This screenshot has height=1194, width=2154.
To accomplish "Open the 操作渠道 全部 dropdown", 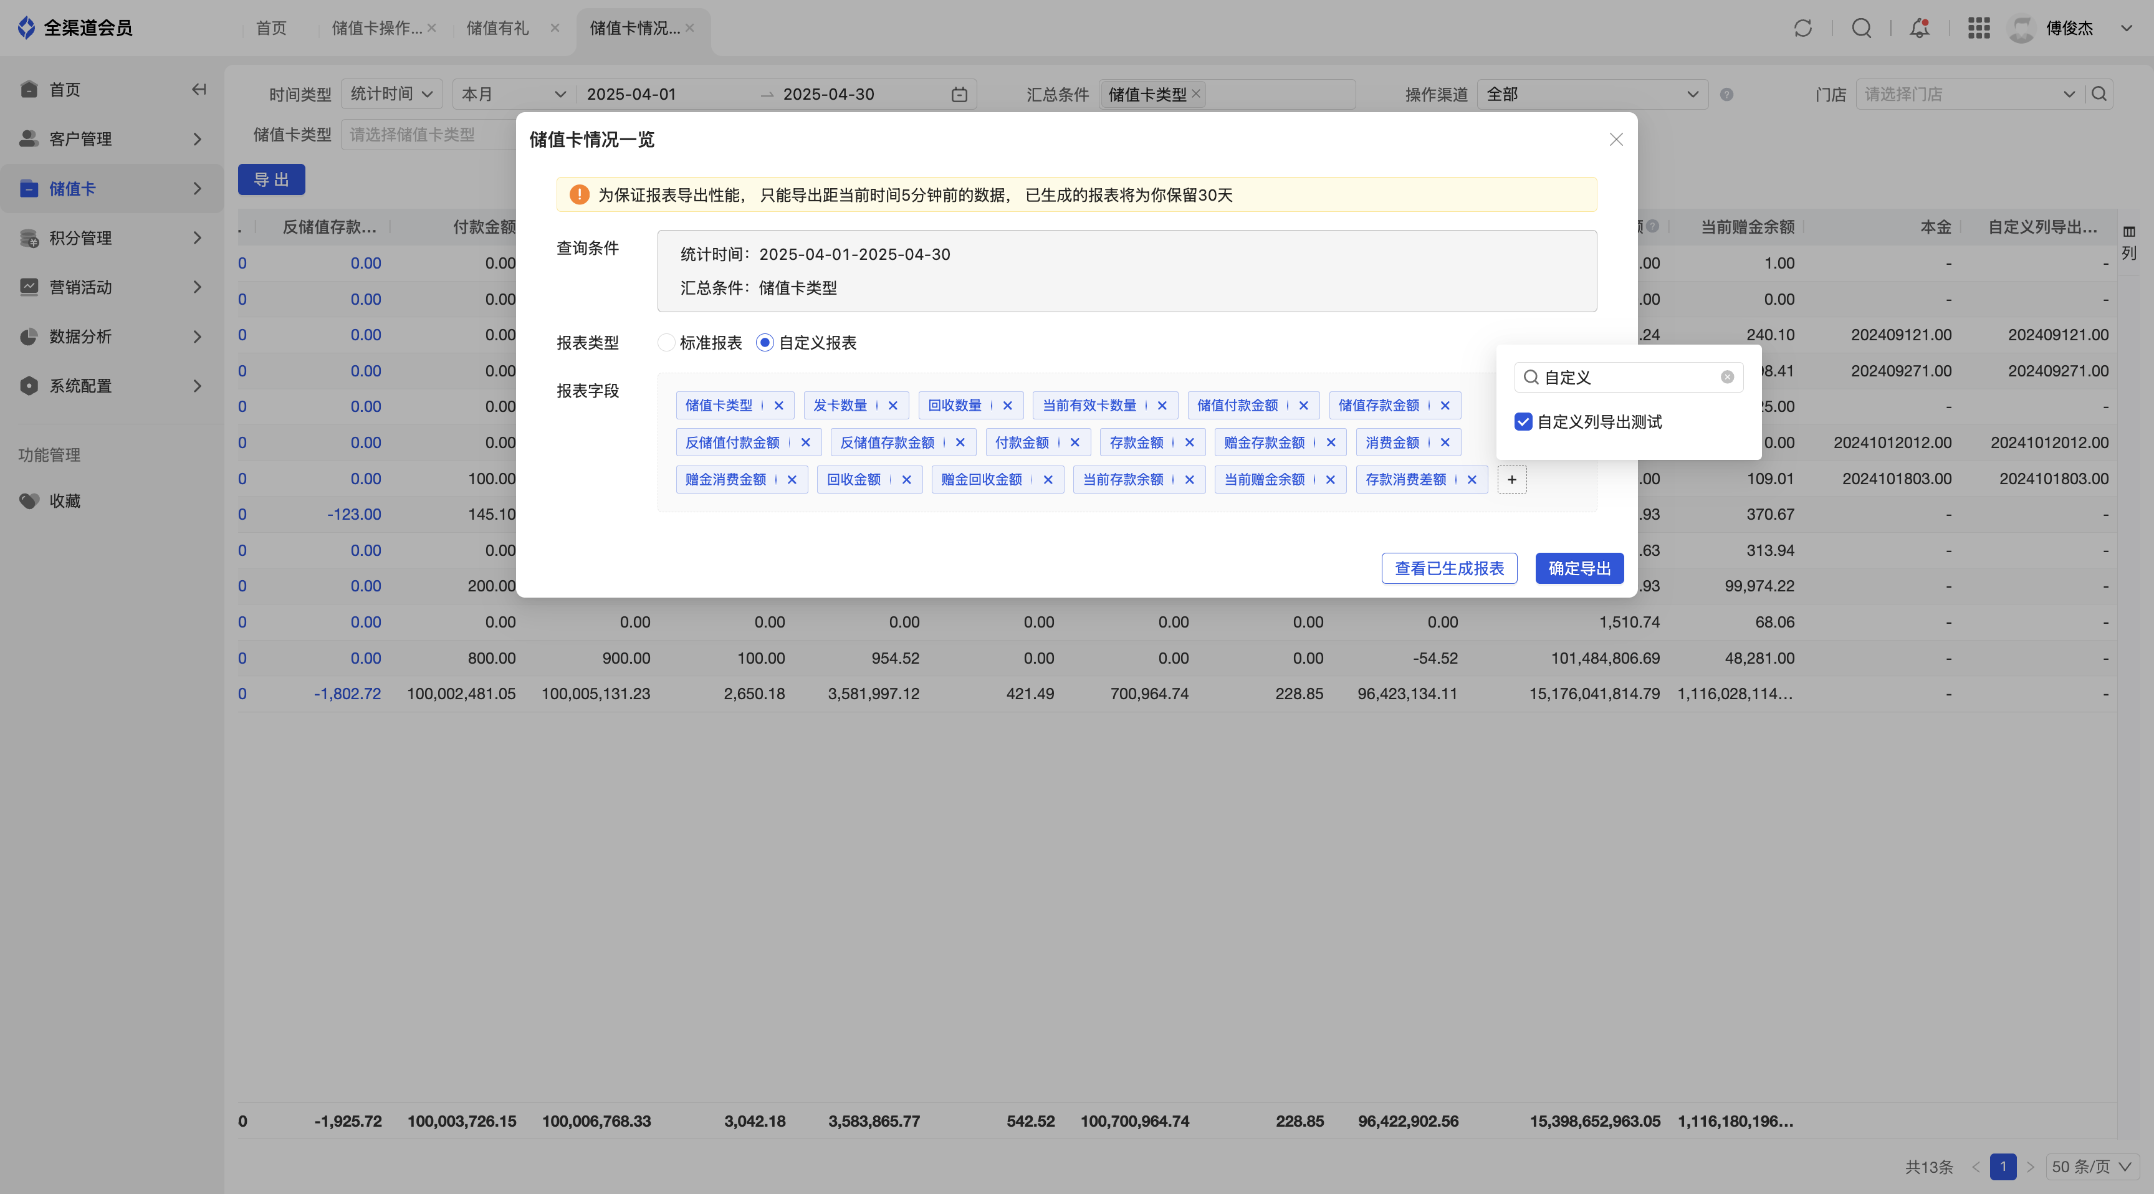I will (x=1593, y=95).
